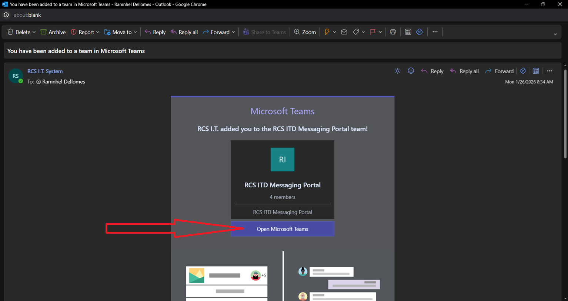Click the site information icon by about:blank

pyautogui.click(x=6, y=15)
